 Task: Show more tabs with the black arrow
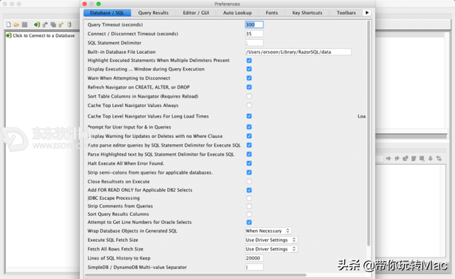click(x=367, y=13)
